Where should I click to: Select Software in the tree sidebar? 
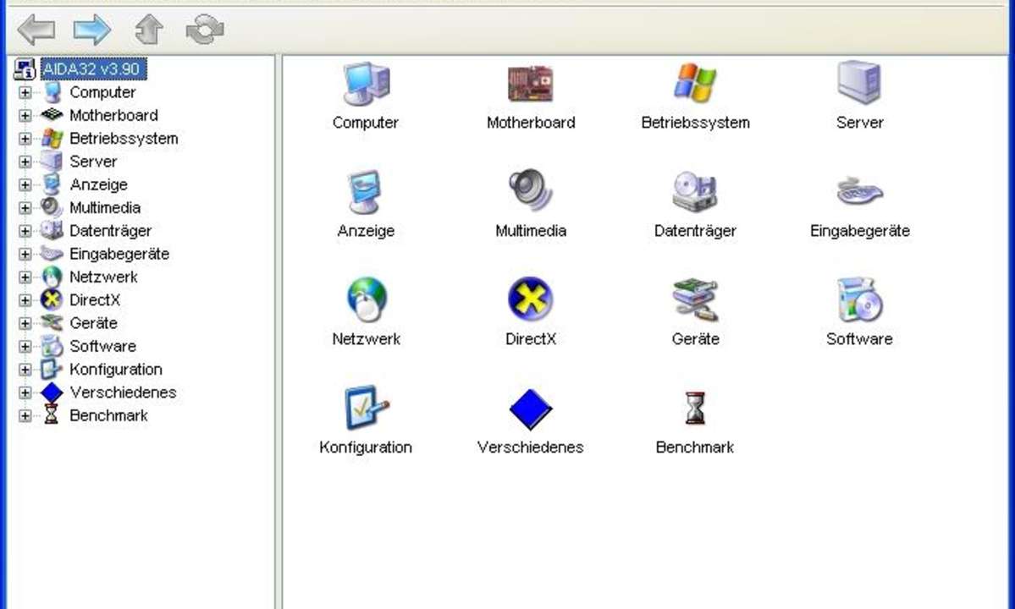[x=103, y=347]
